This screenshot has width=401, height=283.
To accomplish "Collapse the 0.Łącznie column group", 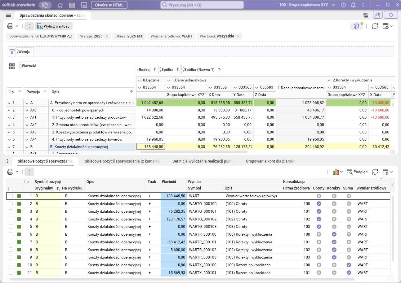I will [139, 80].
